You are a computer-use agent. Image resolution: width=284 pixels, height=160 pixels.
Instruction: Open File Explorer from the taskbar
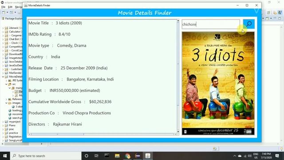pos(117,156)
